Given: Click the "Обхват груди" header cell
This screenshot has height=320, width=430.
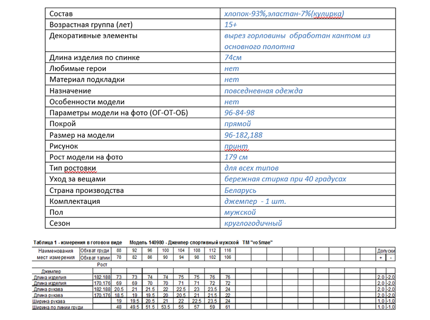Looking at the screenshot, I should pyautogui.click(x=95, y=250).
